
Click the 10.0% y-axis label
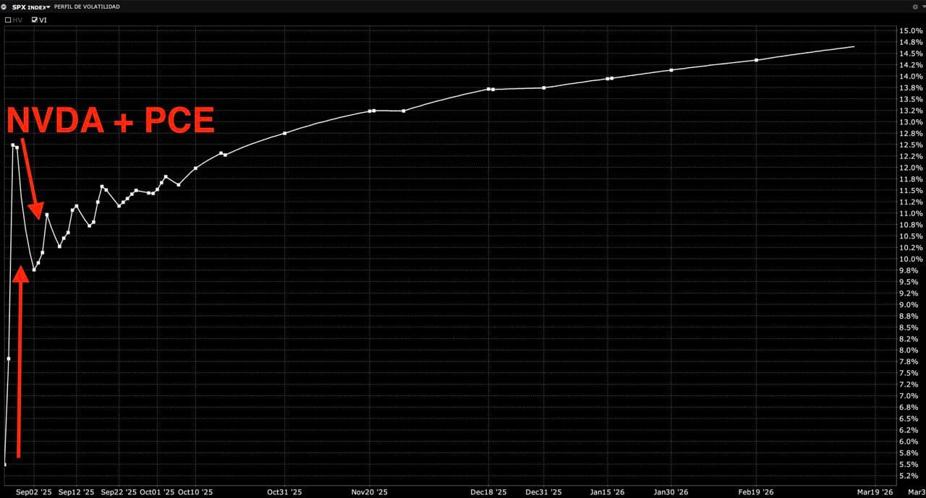tap(910, 259)
